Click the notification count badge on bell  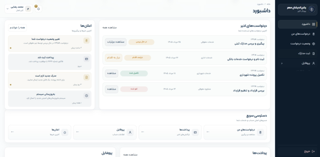point(36,6)
